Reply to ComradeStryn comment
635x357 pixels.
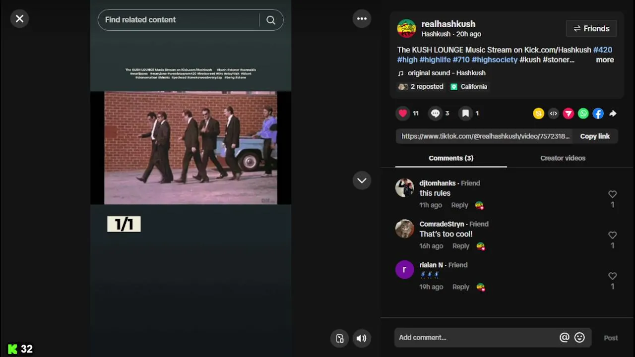coord(460,246)
